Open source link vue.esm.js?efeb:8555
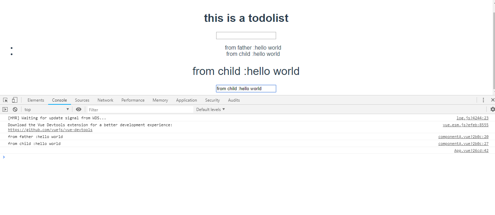 (466, 125)
